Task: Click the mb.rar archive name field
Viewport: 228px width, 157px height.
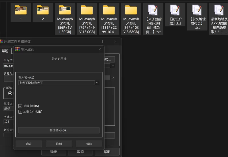Action: (x=9, y=66)
